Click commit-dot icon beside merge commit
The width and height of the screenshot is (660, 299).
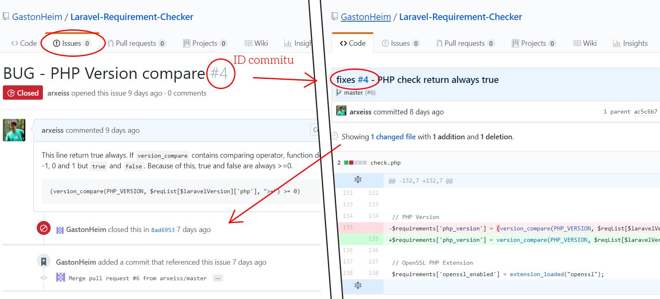pos(44,278)
